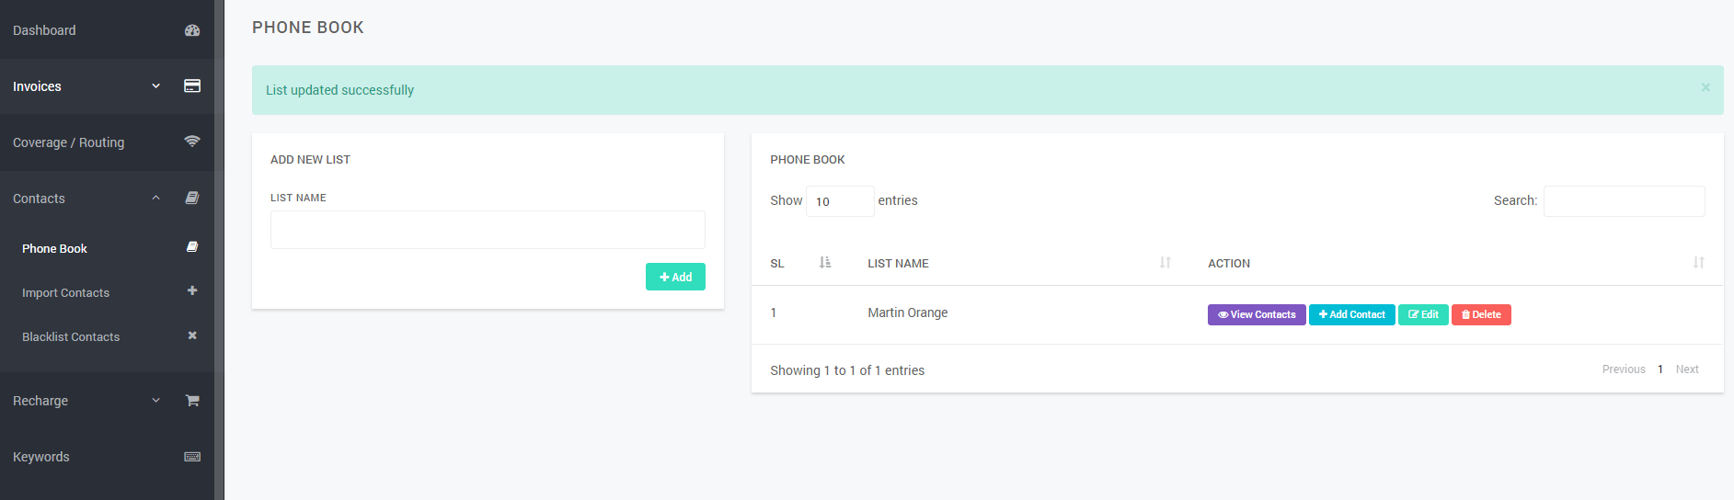The height and width of the screenshot is (500, 1734).
Task: Click the Keywords keyboard icon
Action: tap(192, 457)
